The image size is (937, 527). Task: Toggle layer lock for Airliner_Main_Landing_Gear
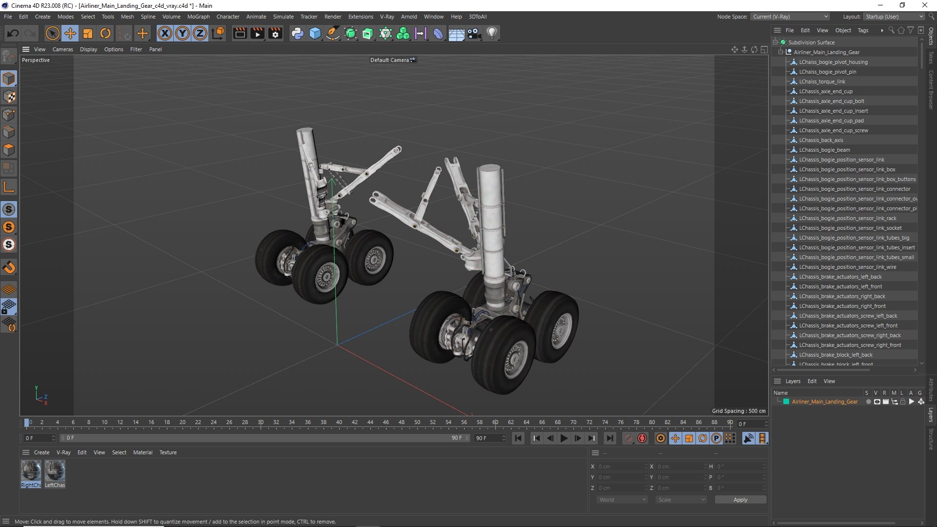coord(903,402)
